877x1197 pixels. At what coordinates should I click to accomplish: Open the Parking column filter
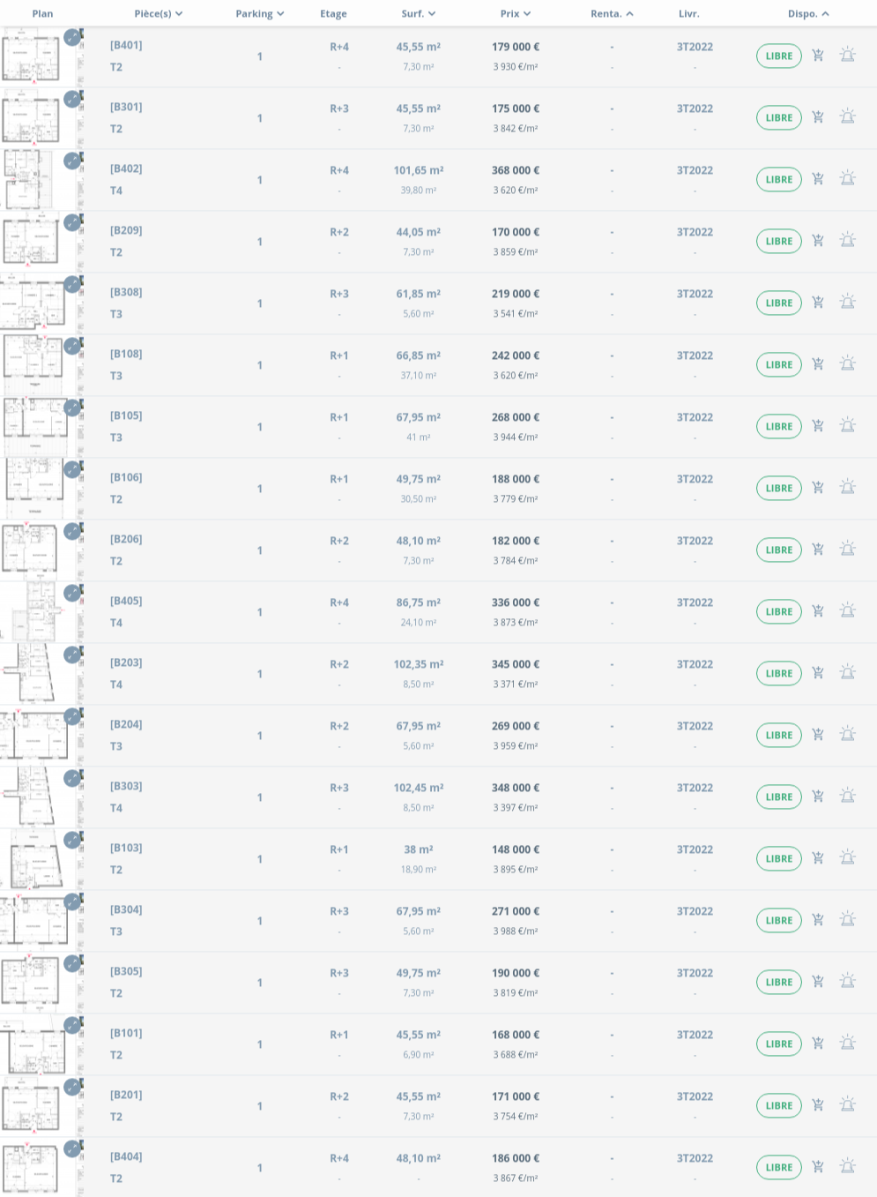259,14
